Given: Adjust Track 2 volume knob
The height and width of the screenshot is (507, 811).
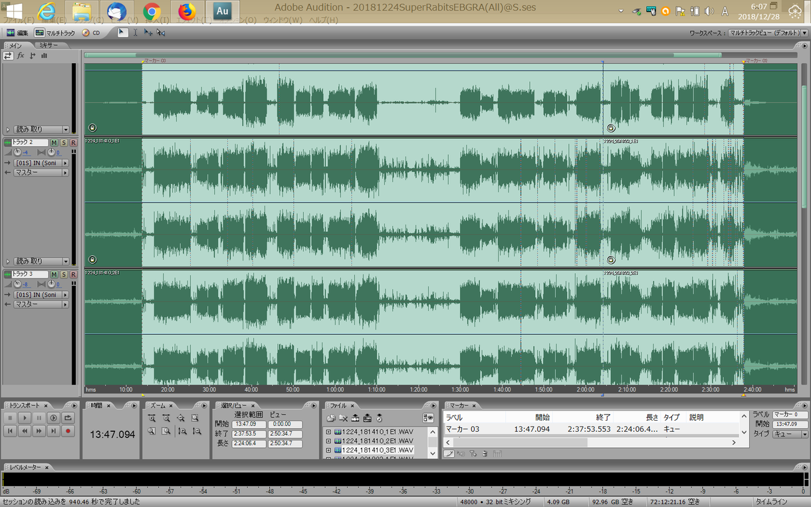Looking at the screenshot, I should pos(17,153).
